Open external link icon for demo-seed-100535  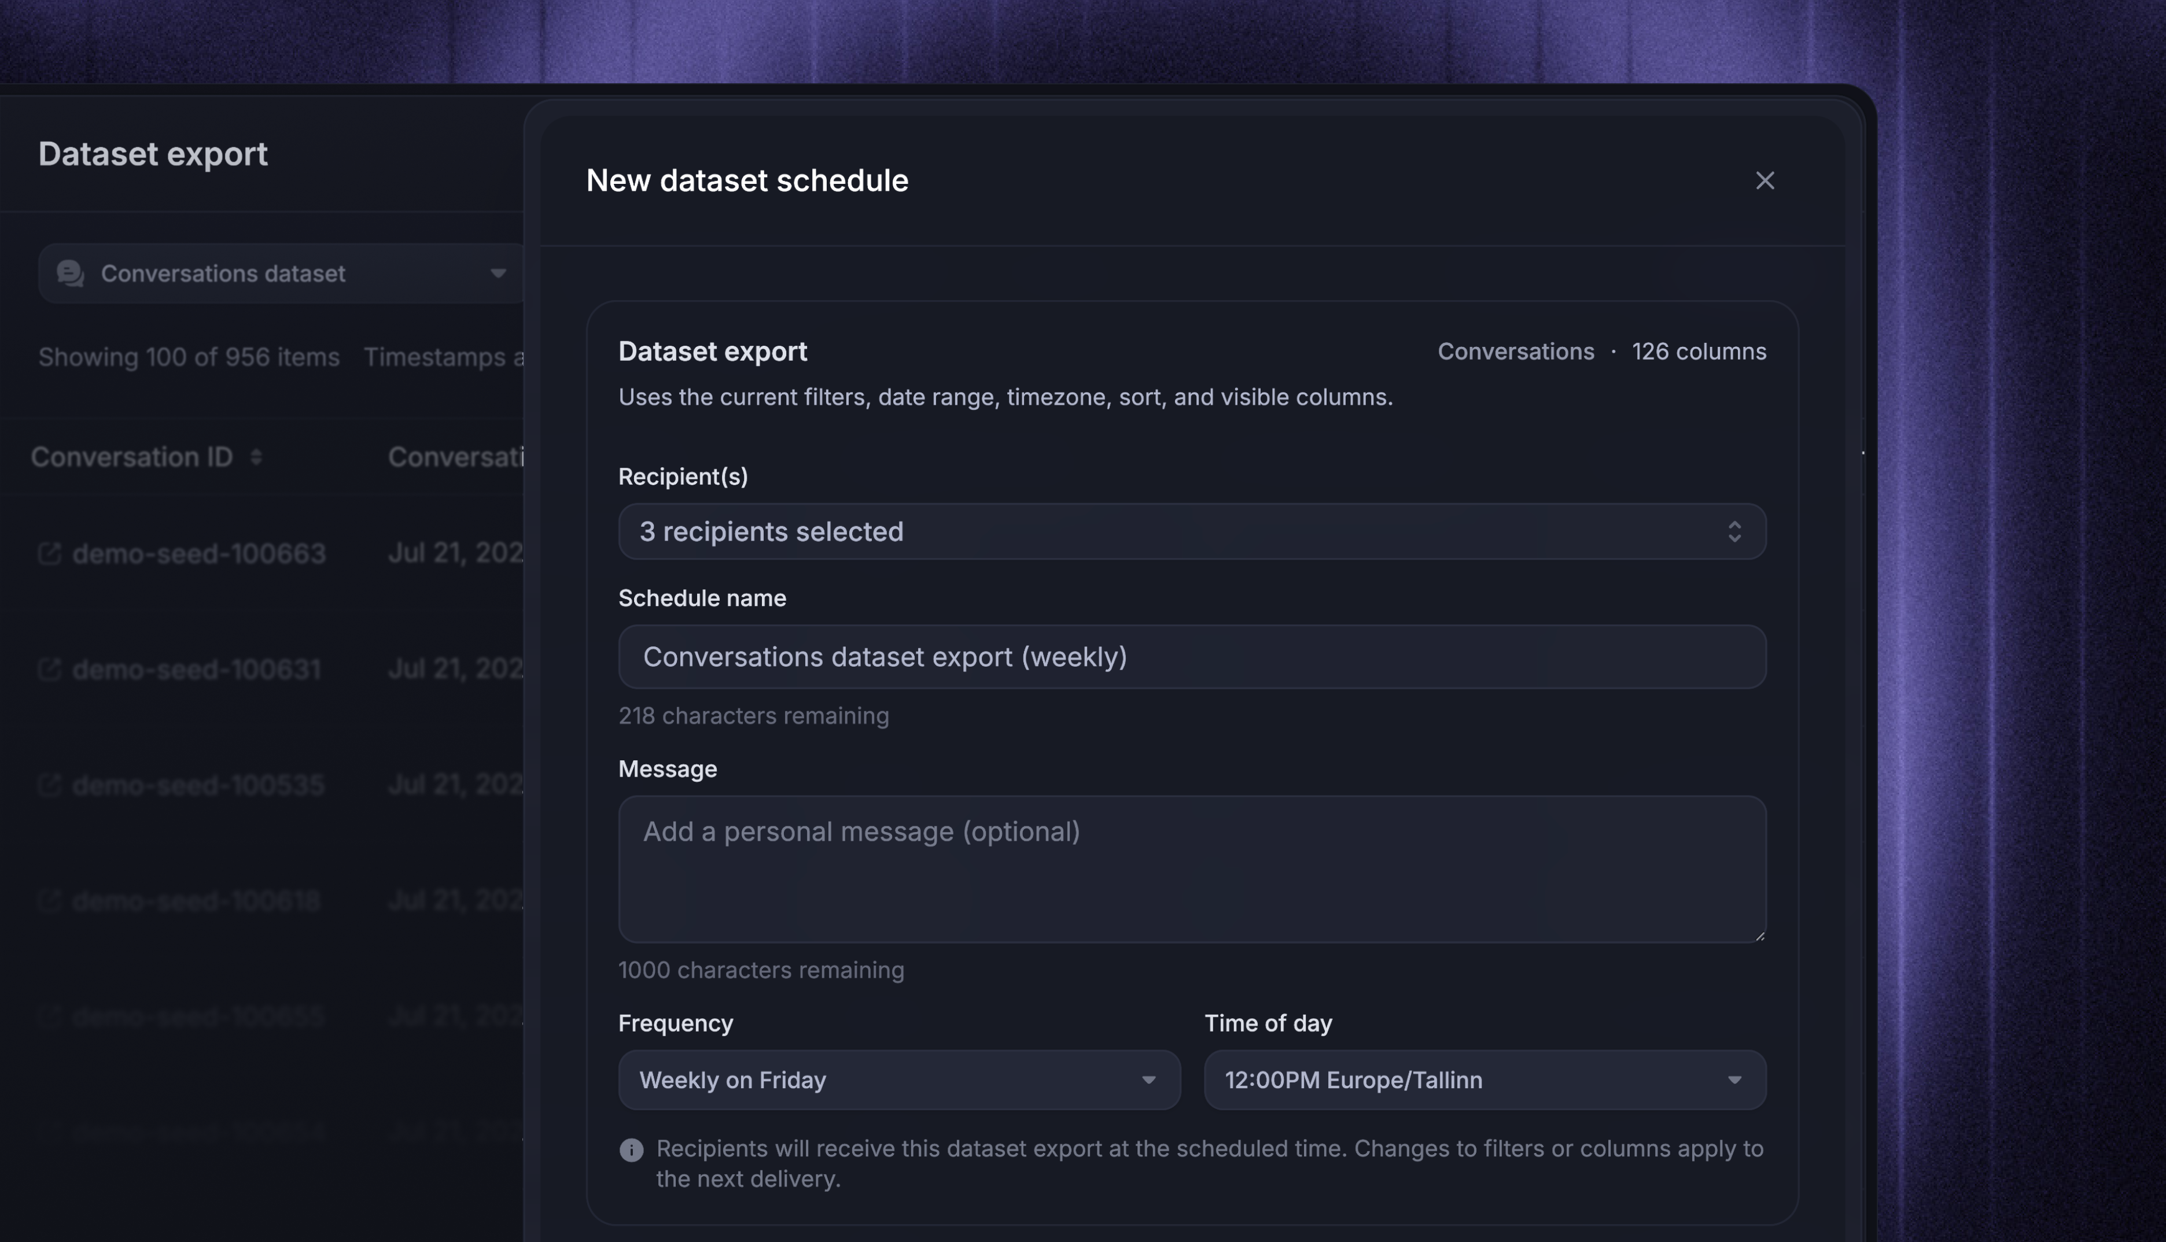50,785
